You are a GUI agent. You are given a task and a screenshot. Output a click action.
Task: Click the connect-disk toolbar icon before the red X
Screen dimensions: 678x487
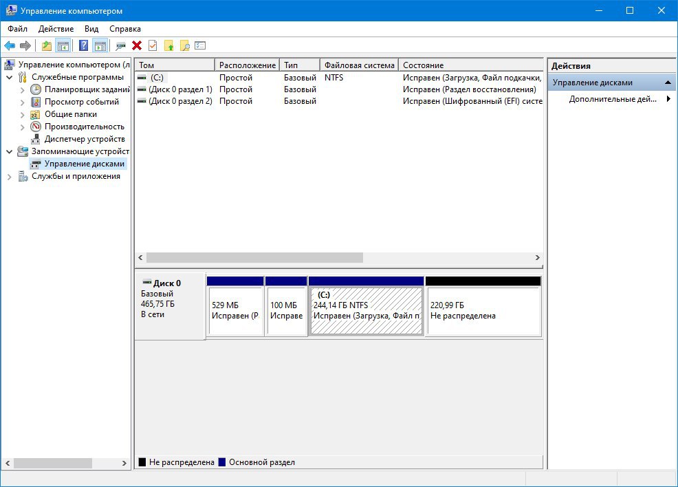pos(120,45)
